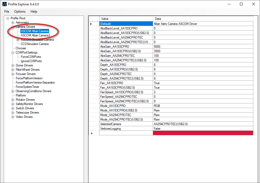
Task: Click the VerboseLogging False data cell
Action: coord(203,129)
